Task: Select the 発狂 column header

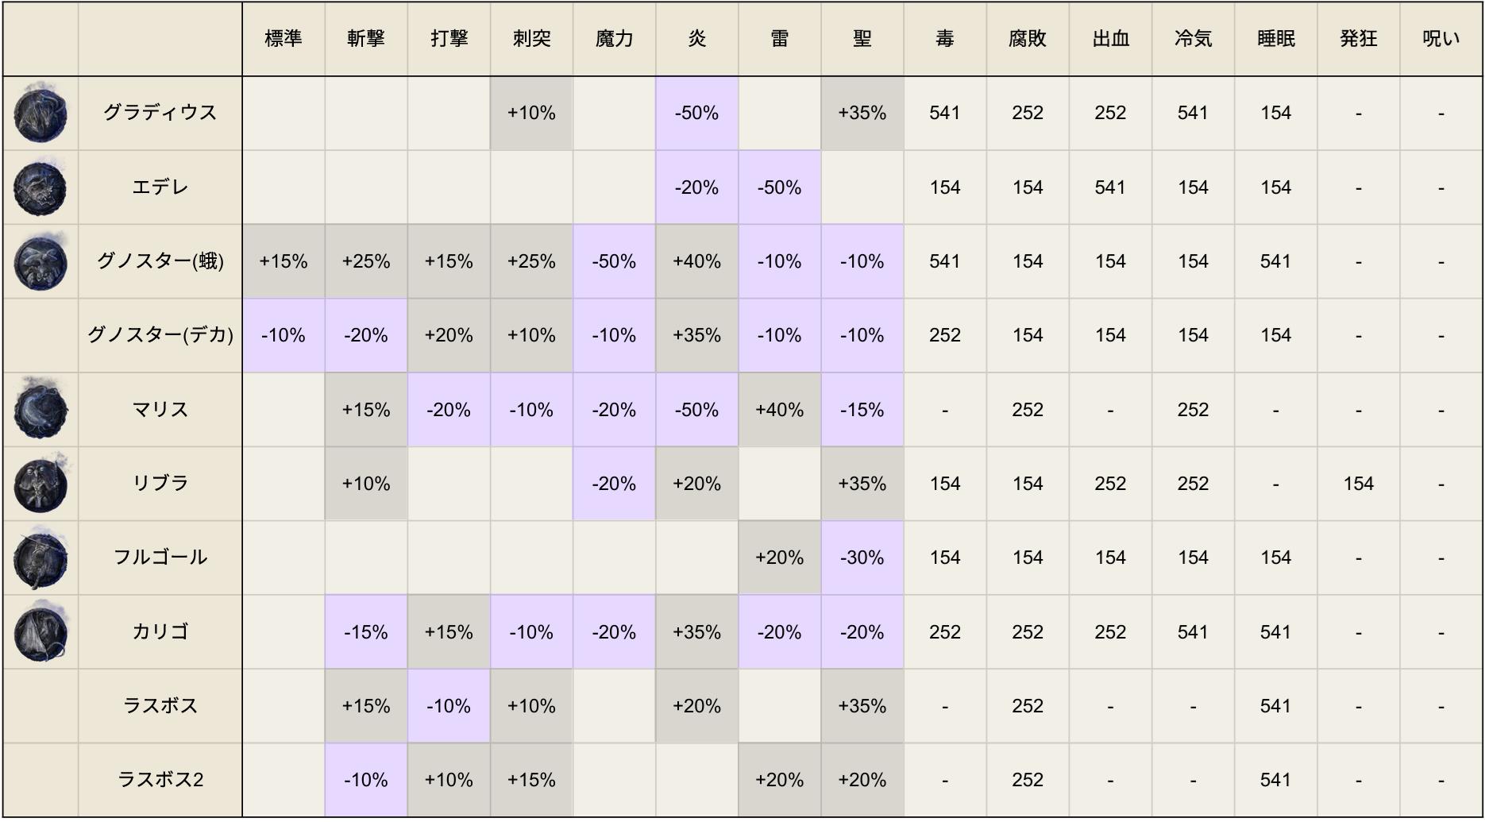Action: pos(1358,39)
